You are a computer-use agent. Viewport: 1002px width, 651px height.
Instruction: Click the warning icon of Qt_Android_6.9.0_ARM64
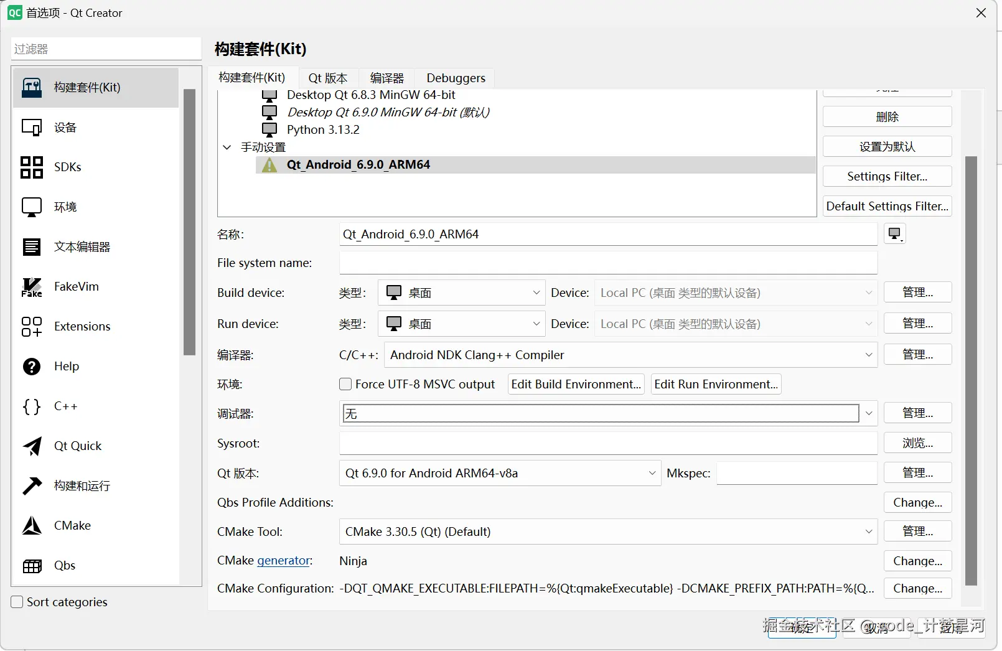pyautogui.click(x=269, y=165)
